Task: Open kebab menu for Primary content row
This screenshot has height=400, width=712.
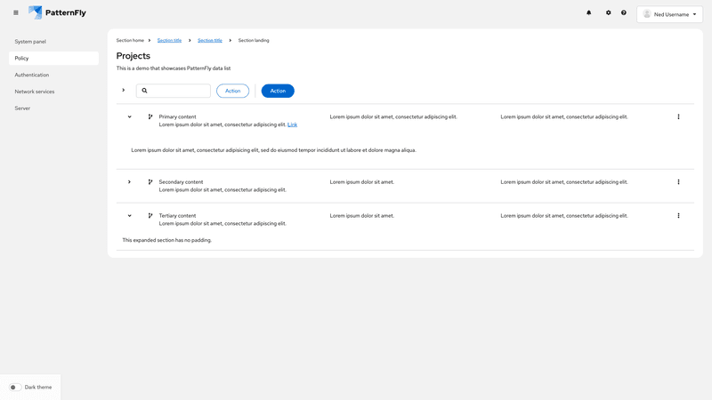Action: (x=678, y=116)
